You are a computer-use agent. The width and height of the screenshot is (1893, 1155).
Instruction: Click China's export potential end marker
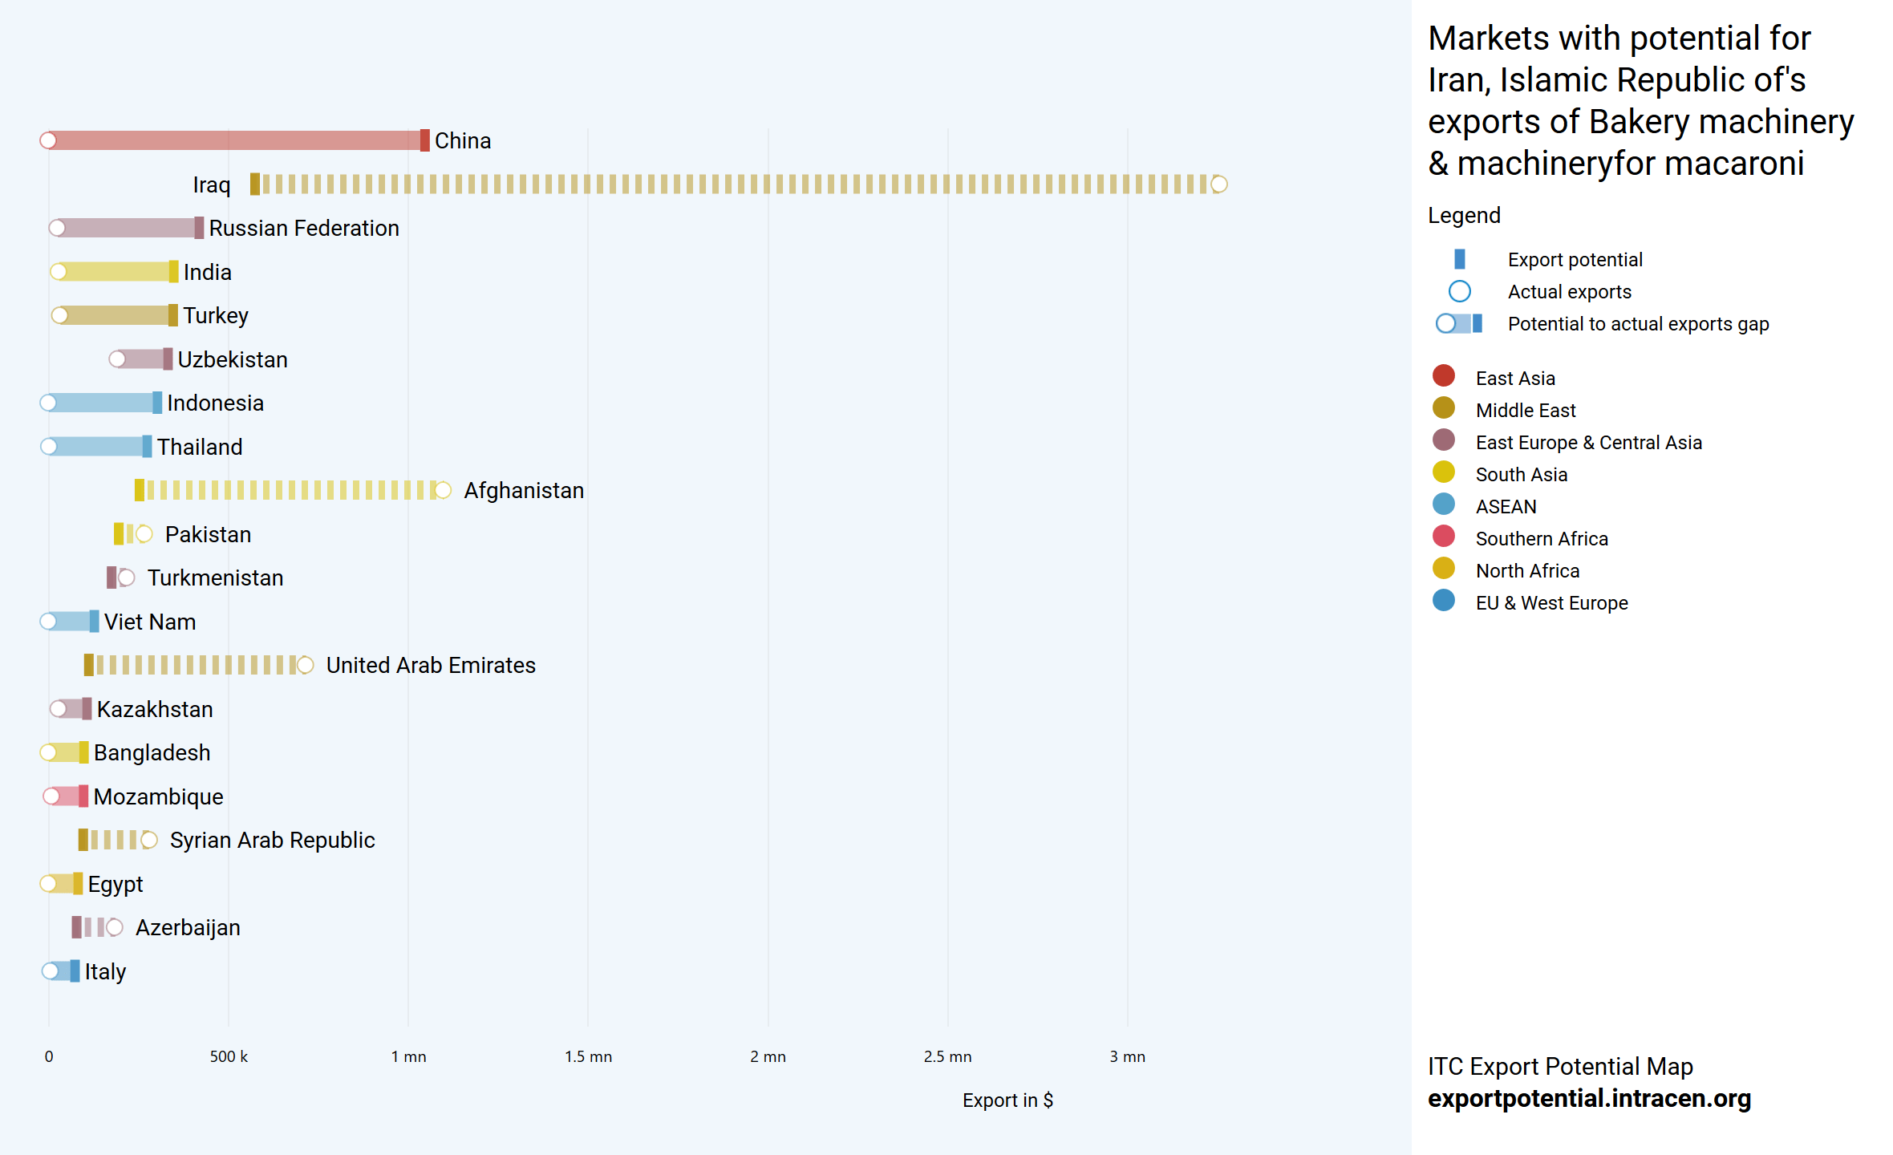point(424,140)
